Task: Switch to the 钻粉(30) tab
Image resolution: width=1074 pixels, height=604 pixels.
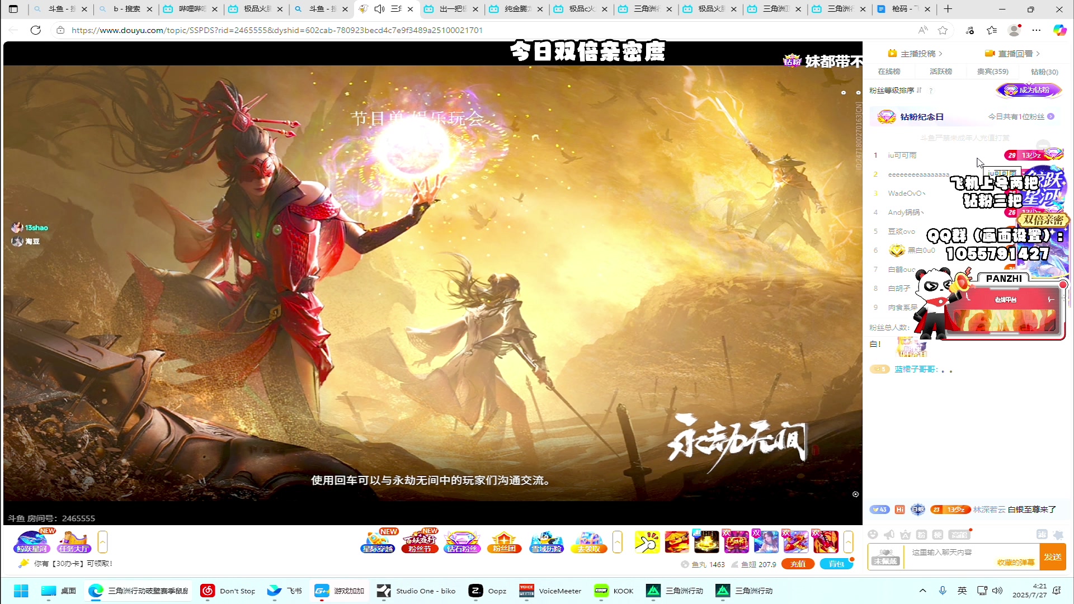Action: pyautogui.click(x=1044, y=72)
